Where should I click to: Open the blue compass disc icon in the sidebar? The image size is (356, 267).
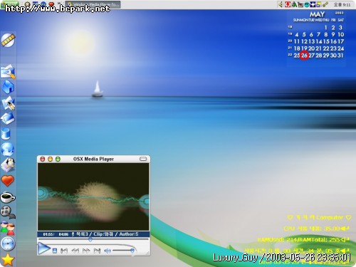pos(8,244)
